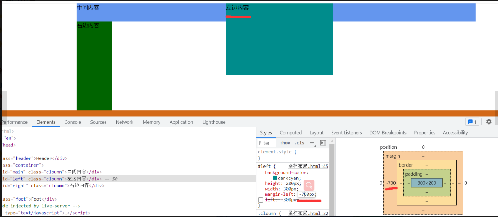
Task: Click the -700 margin-left box model value
Action: click(391, 183)
